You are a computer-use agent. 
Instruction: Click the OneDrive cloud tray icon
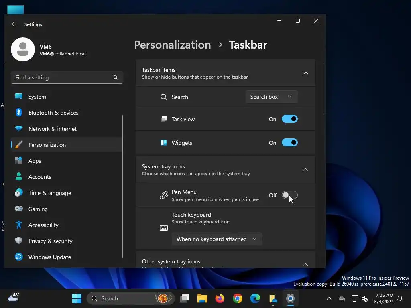tap(342, 298)
